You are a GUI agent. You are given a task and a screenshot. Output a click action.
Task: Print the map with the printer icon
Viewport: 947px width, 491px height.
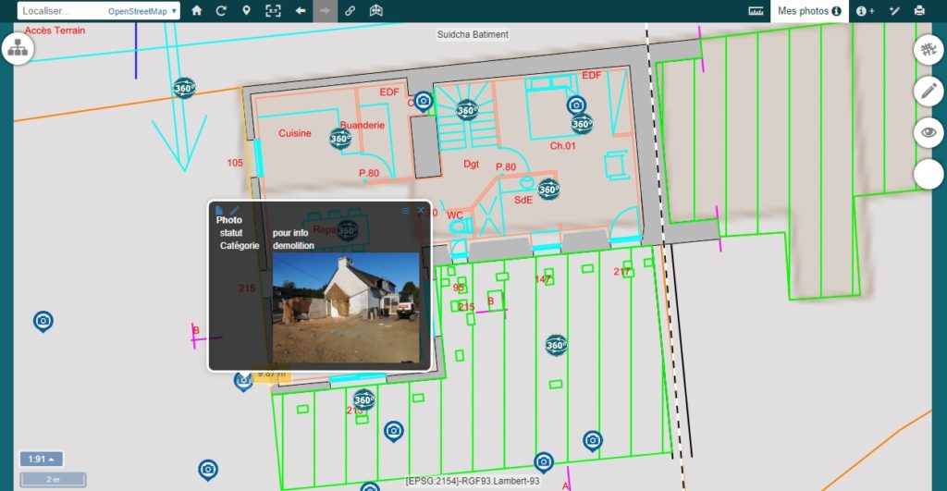pos(920,11)
